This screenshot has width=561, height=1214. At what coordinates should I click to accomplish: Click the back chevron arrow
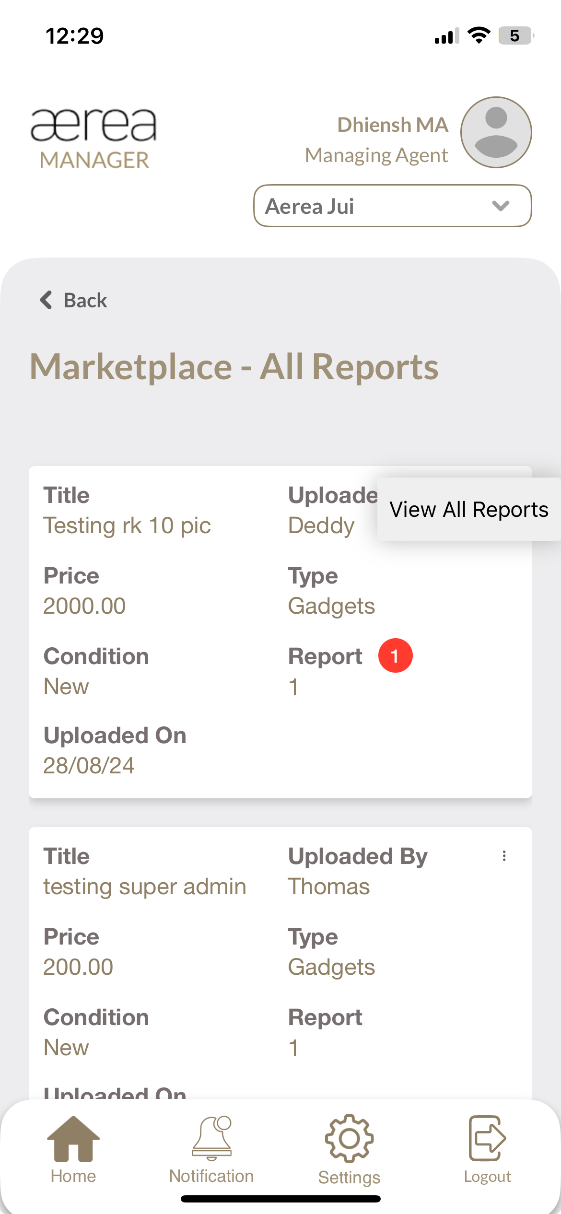[x=46, y=300]
